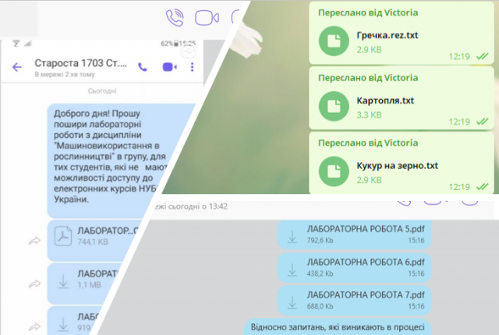Select the Відносно запитань message
499x335 pixels.
(x=338, y=327)
